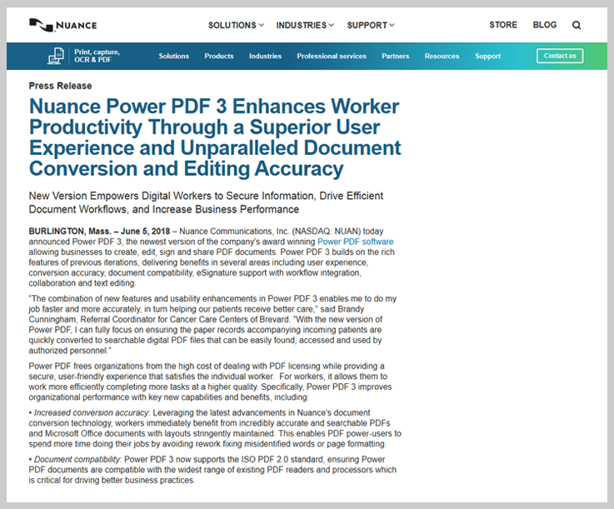This screenshot has height=509, width=614.
Task: Expand the SOLUTIONS dropdown menu
Action: click(x=236, y=25)
